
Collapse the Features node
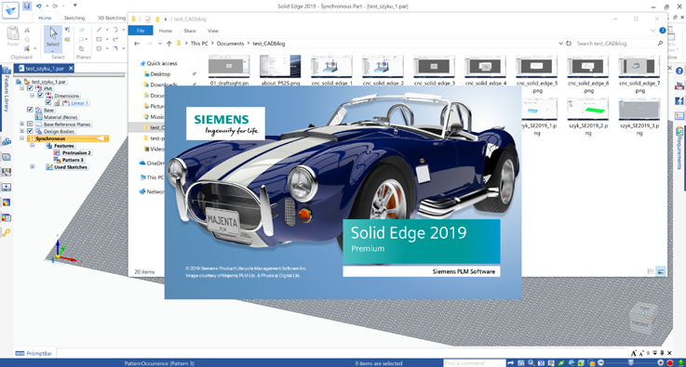pyautogui.click(x=32, y=146)
